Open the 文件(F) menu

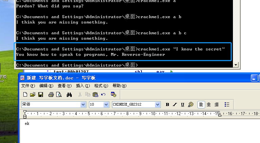[28, 86]
